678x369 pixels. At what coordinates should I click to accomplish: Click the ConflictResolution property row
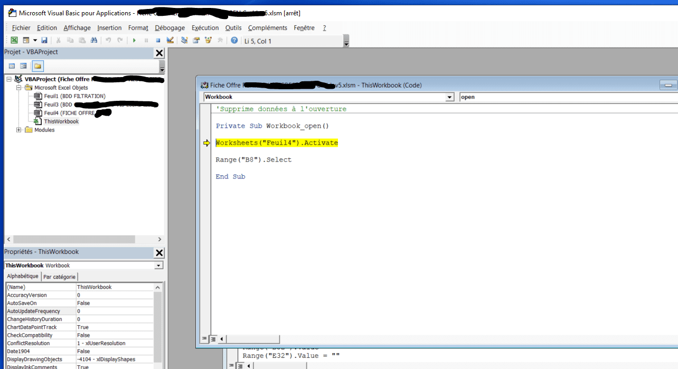(x=79, y=343)
